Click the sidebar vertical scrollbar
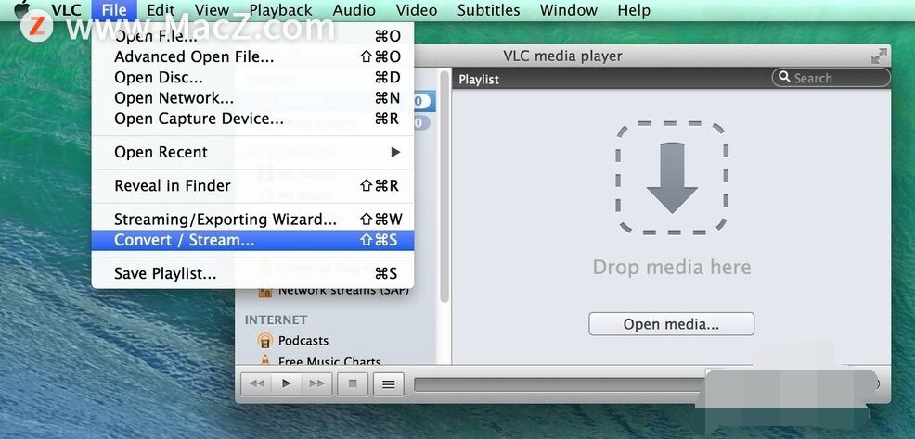The width and height of the screenshot is (915, 439). pyautogui.click(x=445, y=186)
